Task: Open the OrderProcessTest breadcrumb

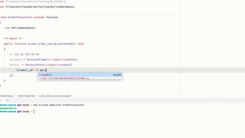Action: [26, 96]
